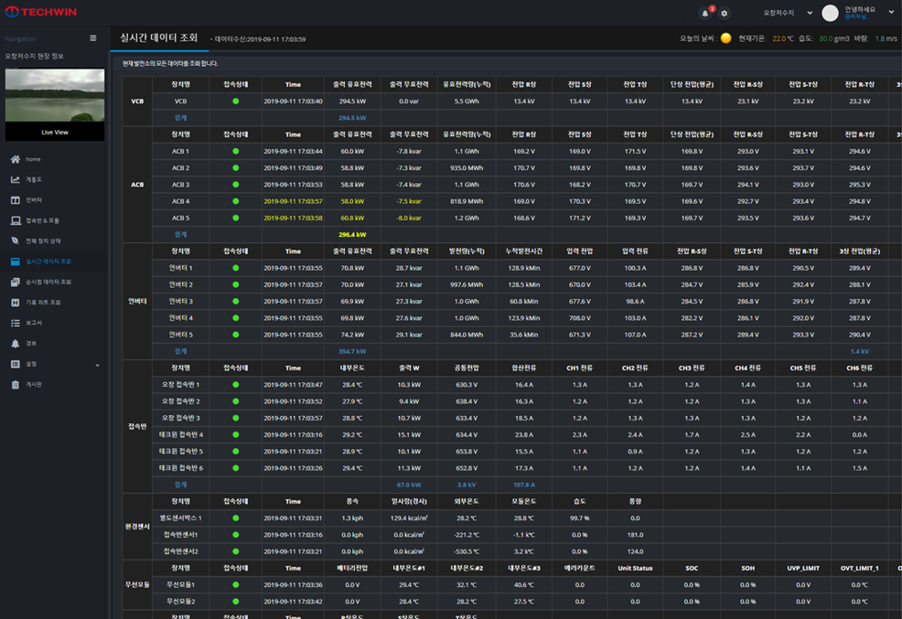This screenshot has height=619, width=902.
Task: Select 인버터 in the navigation sidebar
Action: pos(34,199)
